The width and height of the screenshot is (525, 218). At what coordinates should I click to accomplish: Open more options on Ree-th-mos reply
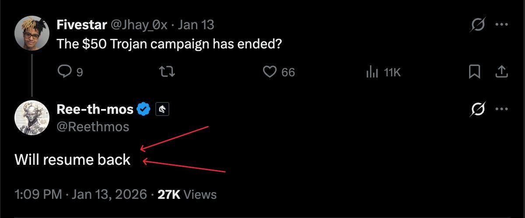pos(501,109)
